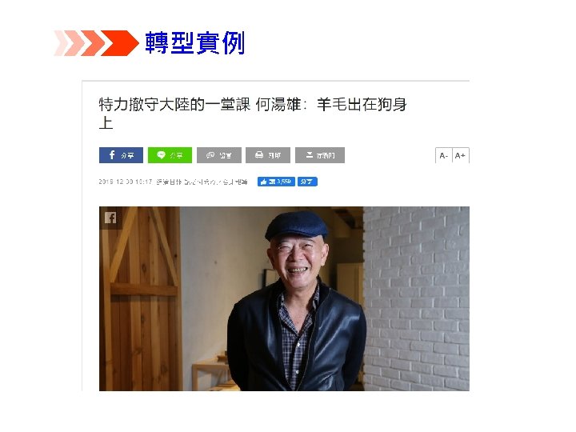Click the headline 特力撤守大陸的一堂課
Image resolution: width=576 pixels, height=432 pixels.
pos(175,105)
